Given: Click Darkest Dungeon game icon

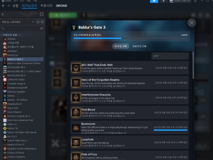Looking at the screenshot, I should (x=5, y=88).
